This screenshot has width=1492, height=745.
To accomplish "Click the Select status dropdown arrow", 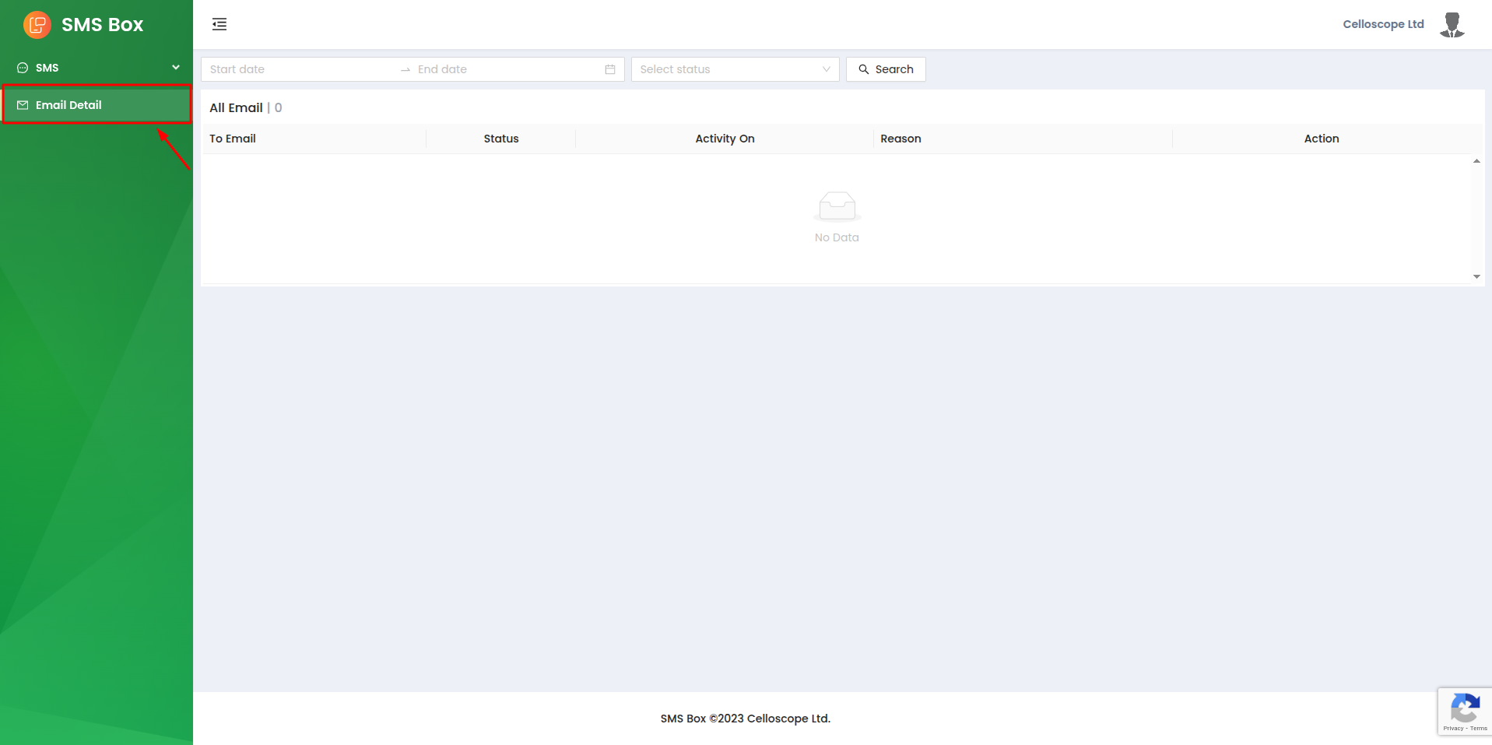I will coord(826,69).
